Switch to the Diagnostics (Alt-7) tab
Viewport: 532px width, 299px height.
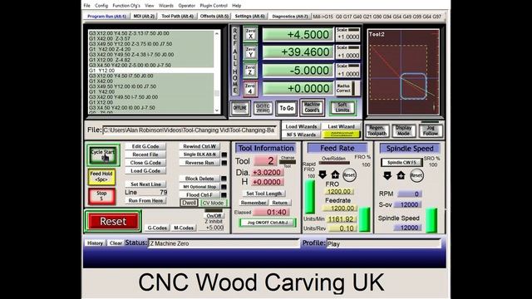click(x=290, y=16)
